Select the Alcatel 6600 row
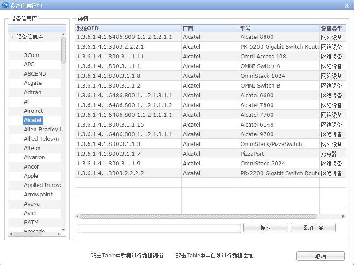Viewport: 354px width, 265px height. [210, 95]
